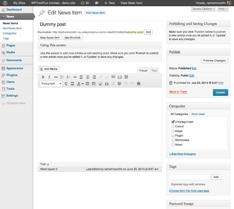Insert a custom character with the Omega icon
The height and width of the screenshot is (209, 234).
click(x=106, y=84)
